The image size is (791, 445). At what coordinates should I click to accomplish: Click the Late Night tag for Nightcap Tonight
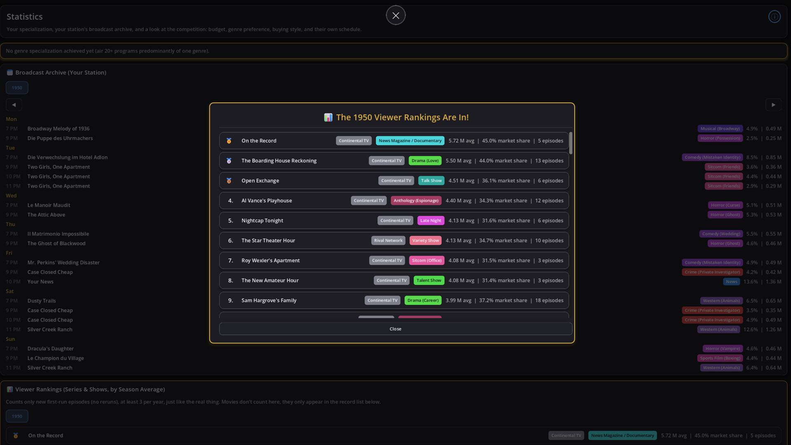click(x=431, y=221)
